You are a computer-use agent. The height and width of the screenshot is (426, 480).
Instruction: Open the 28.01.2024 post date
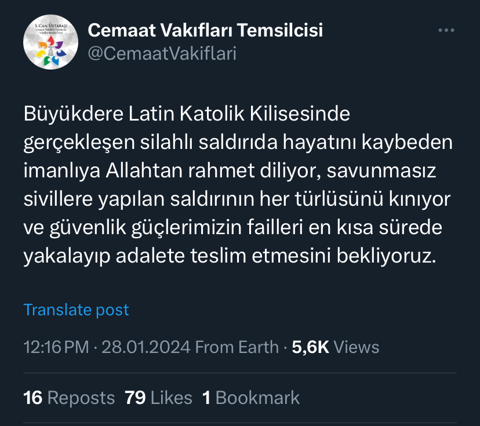[x=146, y=347]
